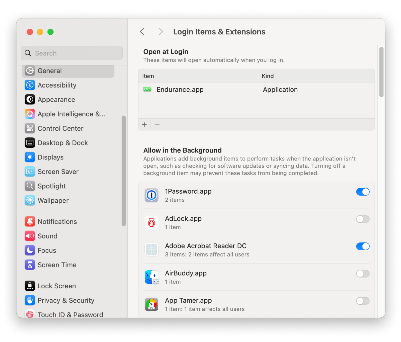
Task: Click the Endurance.app icon in login list
Action: click(147, 89)
